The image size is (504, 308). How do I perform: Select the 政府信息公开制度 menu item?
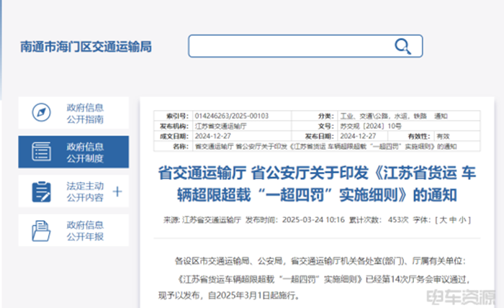pos(86,152)
